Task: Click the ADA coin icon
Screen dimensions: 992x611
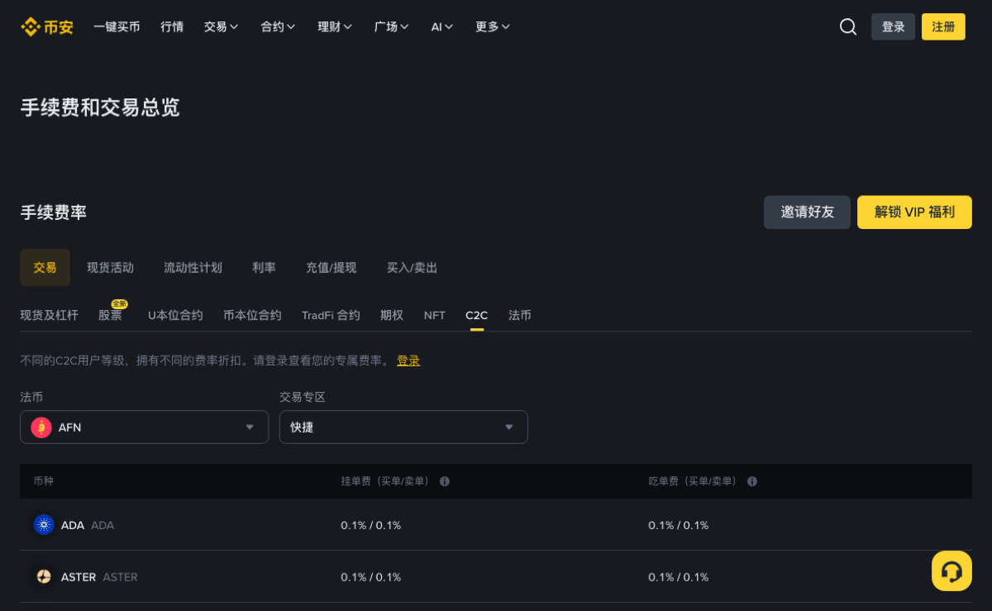Action: pyautogui.click(x=44, y=525)
